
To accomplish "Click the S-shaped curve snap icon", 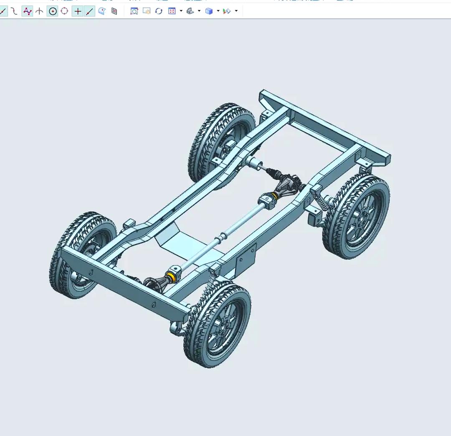I will click(x=14, y=11).
